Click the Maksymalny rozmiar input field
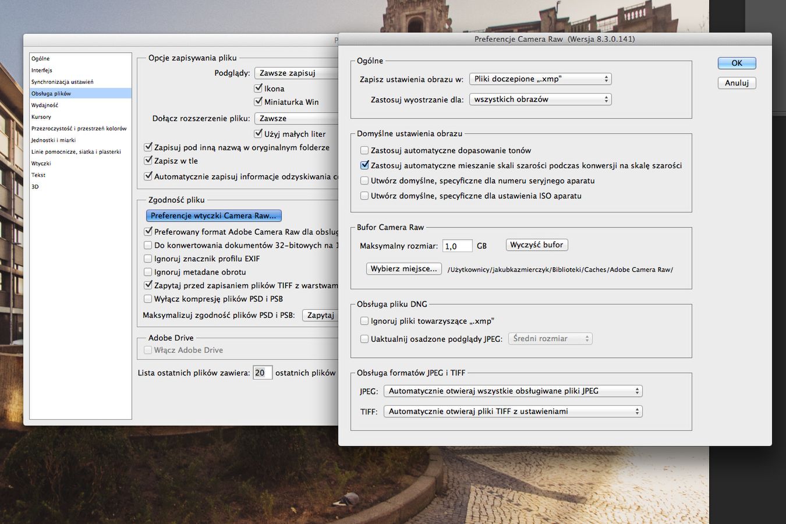This screenshot has width=786, height=524. pos(456,246)
